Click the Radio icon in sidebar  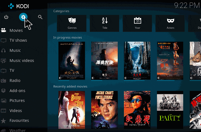click(x=3, y=80)
